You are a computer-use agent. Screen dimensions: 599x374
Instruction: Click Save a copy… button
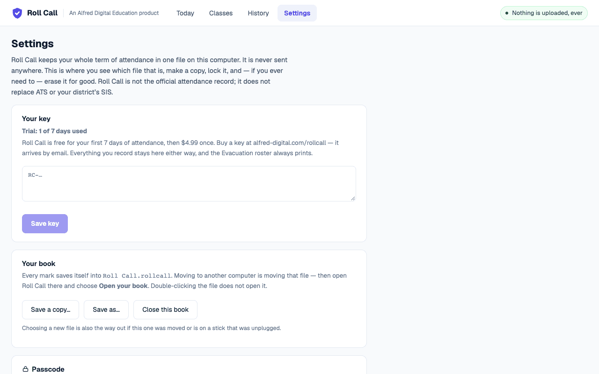[51, 309]
